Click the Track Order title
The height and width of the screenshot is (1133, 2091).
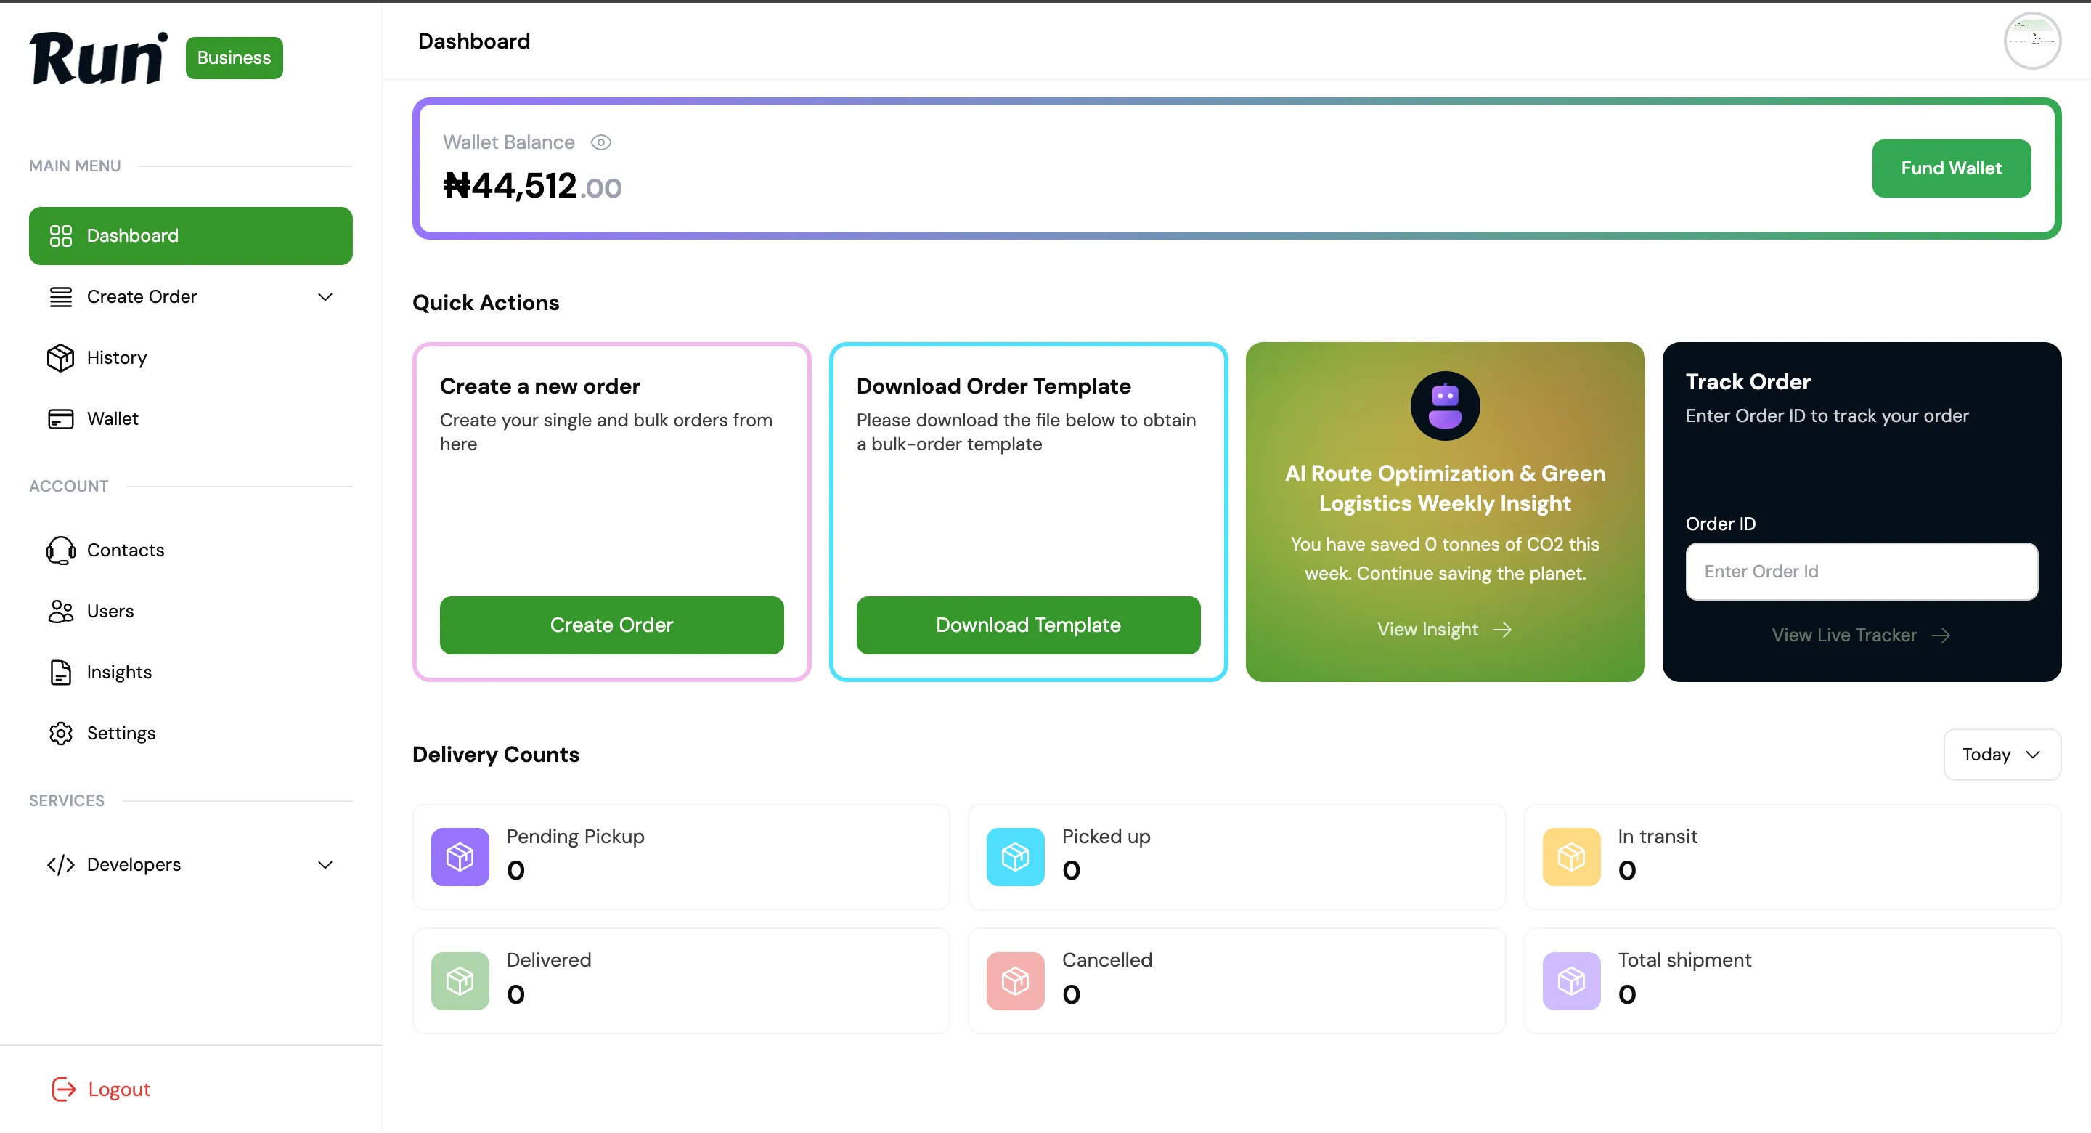pyautogui.click(x=1748, y=382)
